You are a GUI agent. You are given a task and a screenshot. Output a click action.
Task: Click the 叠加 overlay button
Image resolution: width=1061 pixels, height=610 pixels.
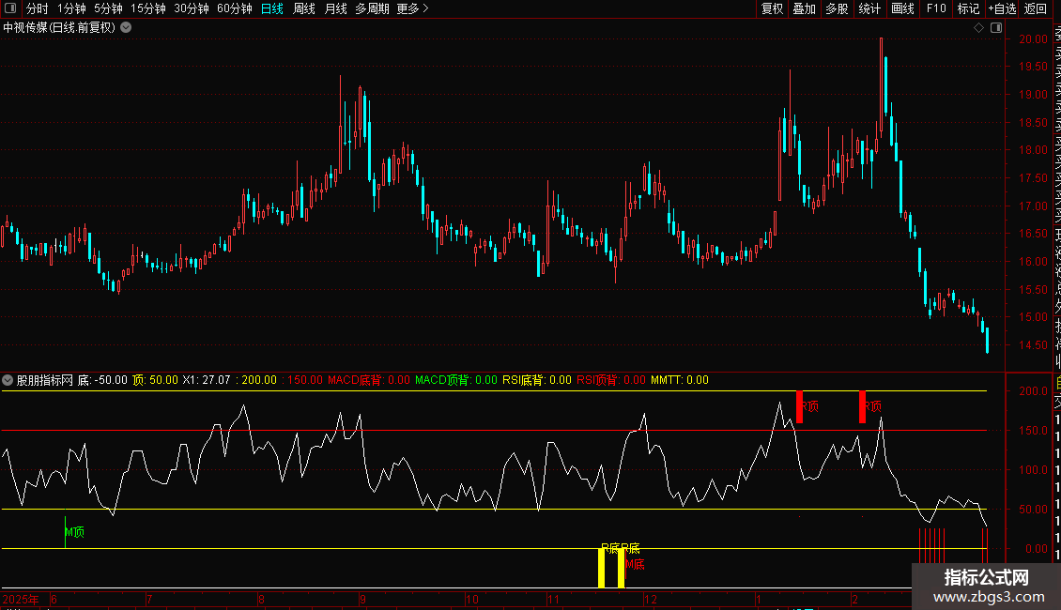[805, 8]
